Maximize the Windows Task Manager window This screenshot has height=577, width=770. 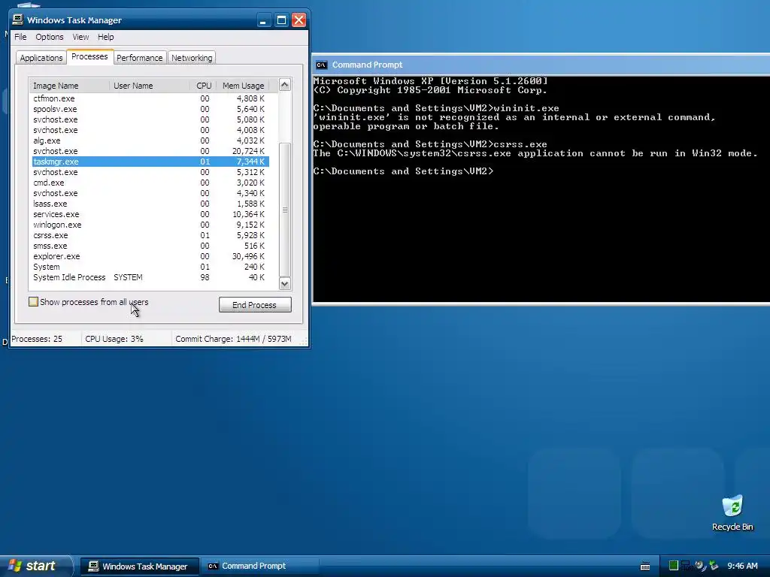(281, 20)
